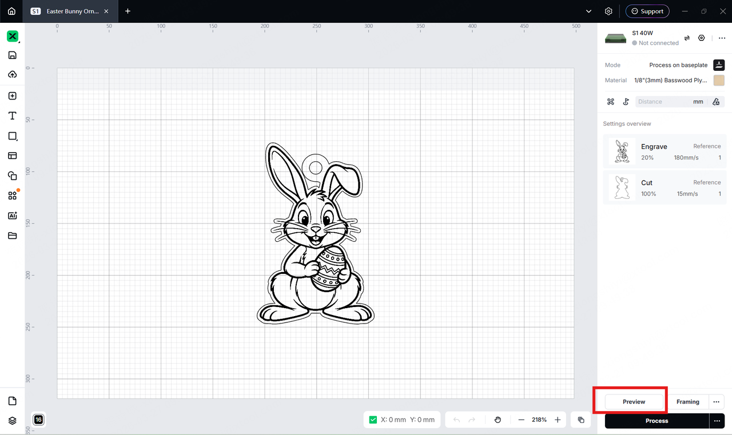Zoom out with the minus button

tap(521, 420)
